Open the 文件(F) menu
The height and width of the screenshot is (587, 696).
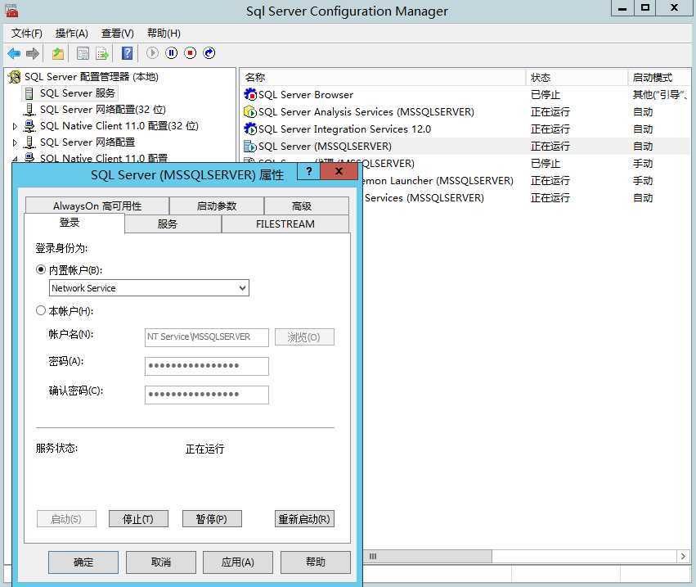(x=27, y=34)
